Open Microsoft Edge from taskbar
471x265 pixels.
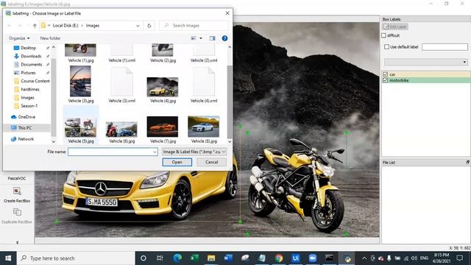pyautogui.click(x=177, y=258)
